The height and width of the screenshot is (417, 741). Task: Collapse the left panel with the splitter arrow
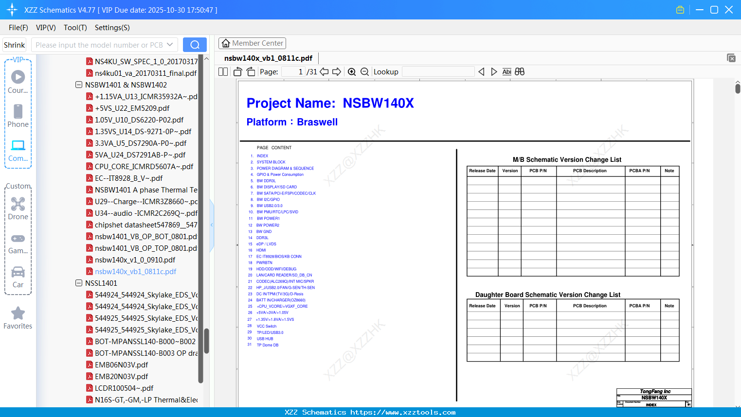212,225
